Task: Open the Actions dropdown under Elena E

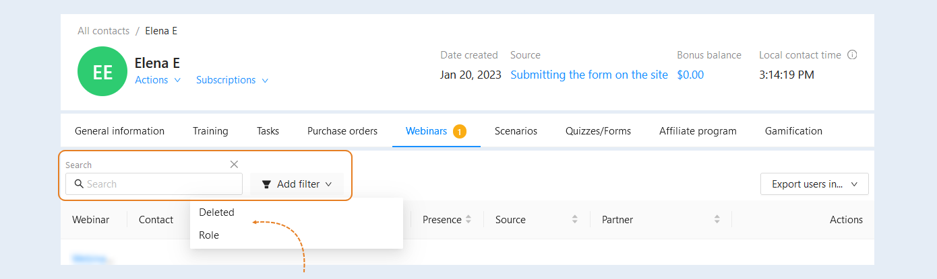Action: (x=158, y=80)
